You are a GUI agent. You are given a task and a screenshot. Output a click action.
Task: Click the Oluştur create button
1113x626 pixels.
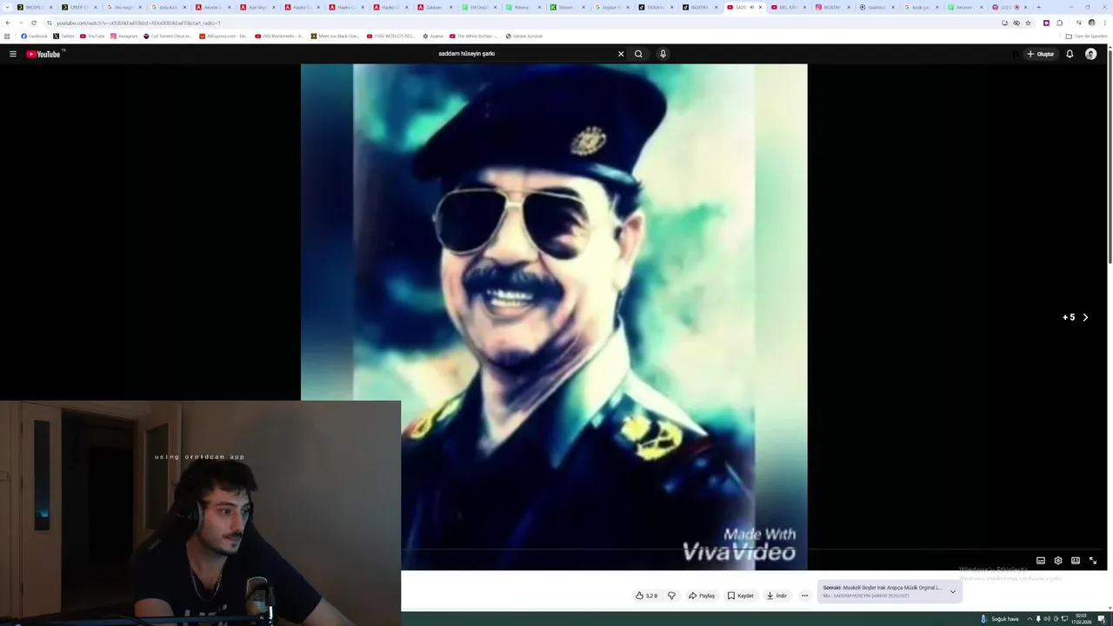1040,54
